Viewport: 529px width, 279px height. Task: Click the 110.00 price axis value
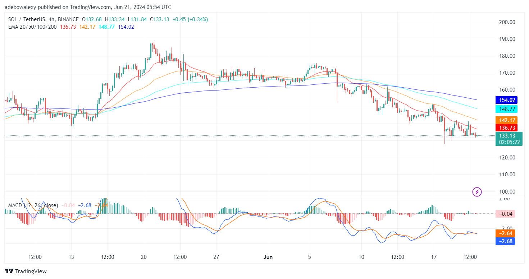pos(508,175)
